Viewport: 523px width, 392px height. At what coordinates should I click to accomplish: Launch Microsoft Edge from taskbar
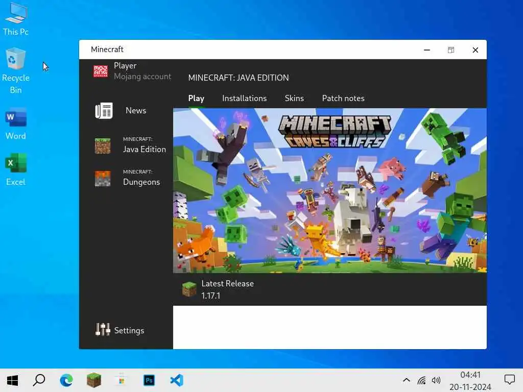coord(66,380)
